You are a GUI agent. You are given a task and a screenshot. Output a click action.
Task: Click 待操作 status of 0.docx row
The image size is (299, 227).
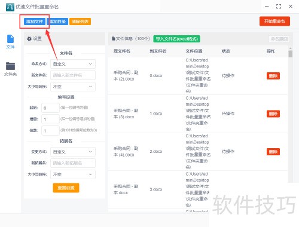[228, 76]
